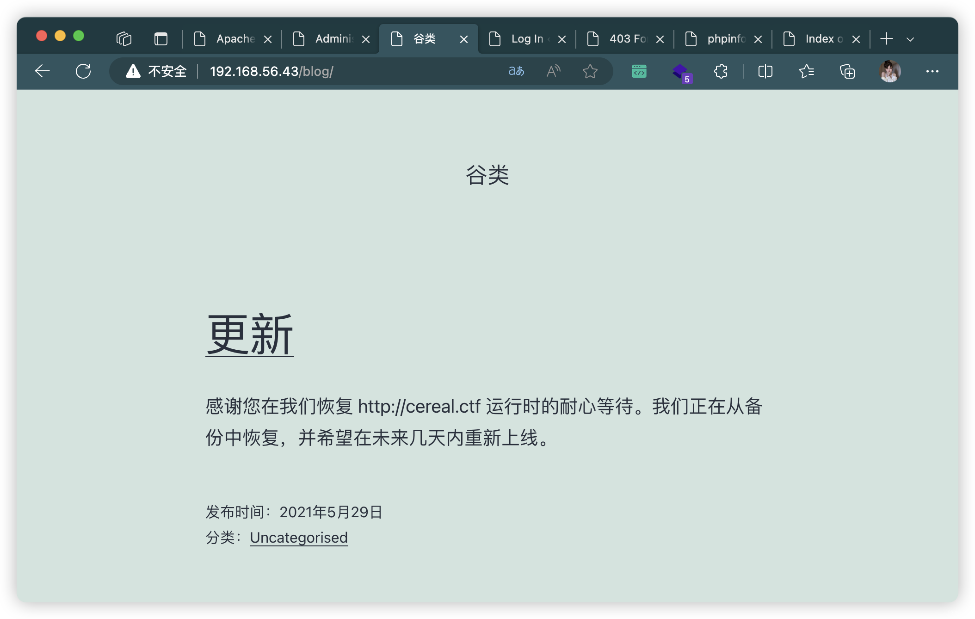The height and width of the screenshot is (619, 975).
Task: Open the 更新 post title link
Action: pyautogui.click(x=250, y=335)
